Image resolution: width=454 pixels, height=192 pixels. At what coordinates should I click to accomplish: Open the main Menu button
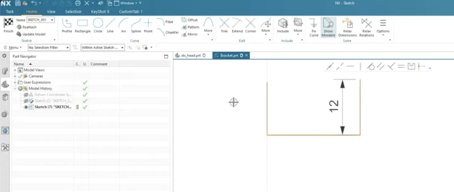(x=13, y=48)
